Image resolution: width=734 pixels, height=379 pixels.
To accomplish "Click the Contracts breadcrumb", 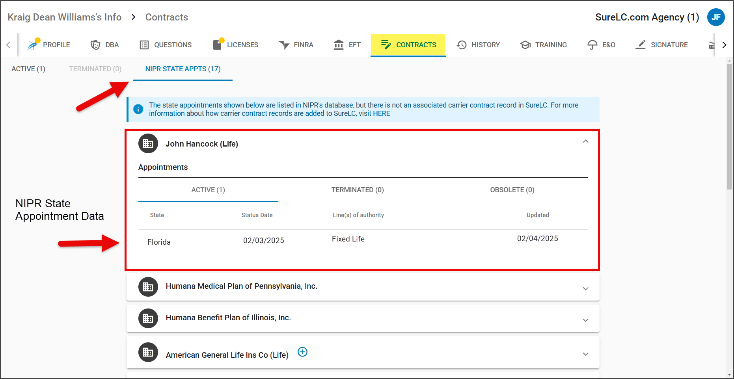I will coord(167,17).
